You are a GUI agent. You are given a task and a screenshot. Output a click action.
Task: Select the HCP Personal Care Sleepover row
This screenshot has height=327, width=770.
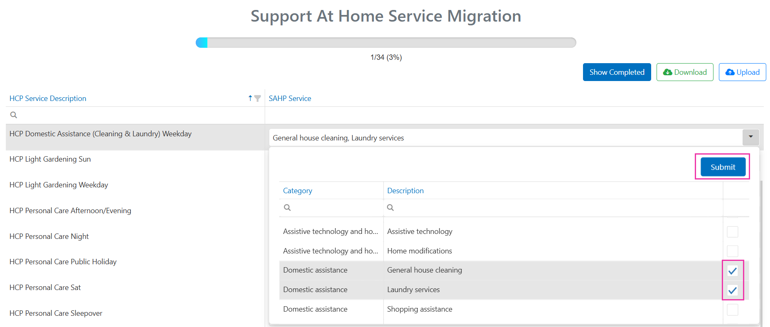[135, 313]
